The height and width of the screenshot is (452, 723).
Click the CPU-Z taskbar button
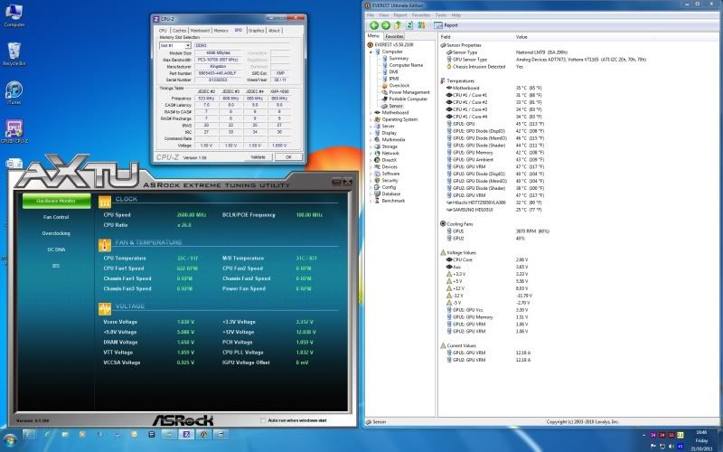click(x=186, y=435)
